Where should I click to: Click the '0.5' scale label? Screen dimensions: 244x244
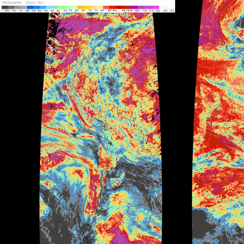(x=7, y=11)
